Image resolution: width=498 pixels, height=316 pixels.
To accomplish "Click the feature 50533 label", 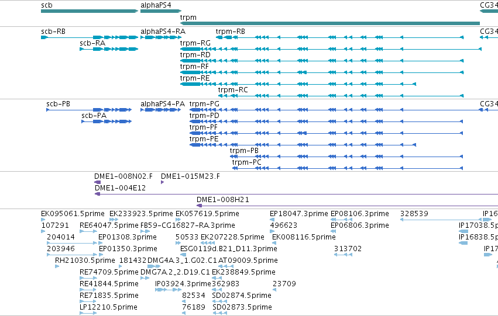I will (187, 237).
